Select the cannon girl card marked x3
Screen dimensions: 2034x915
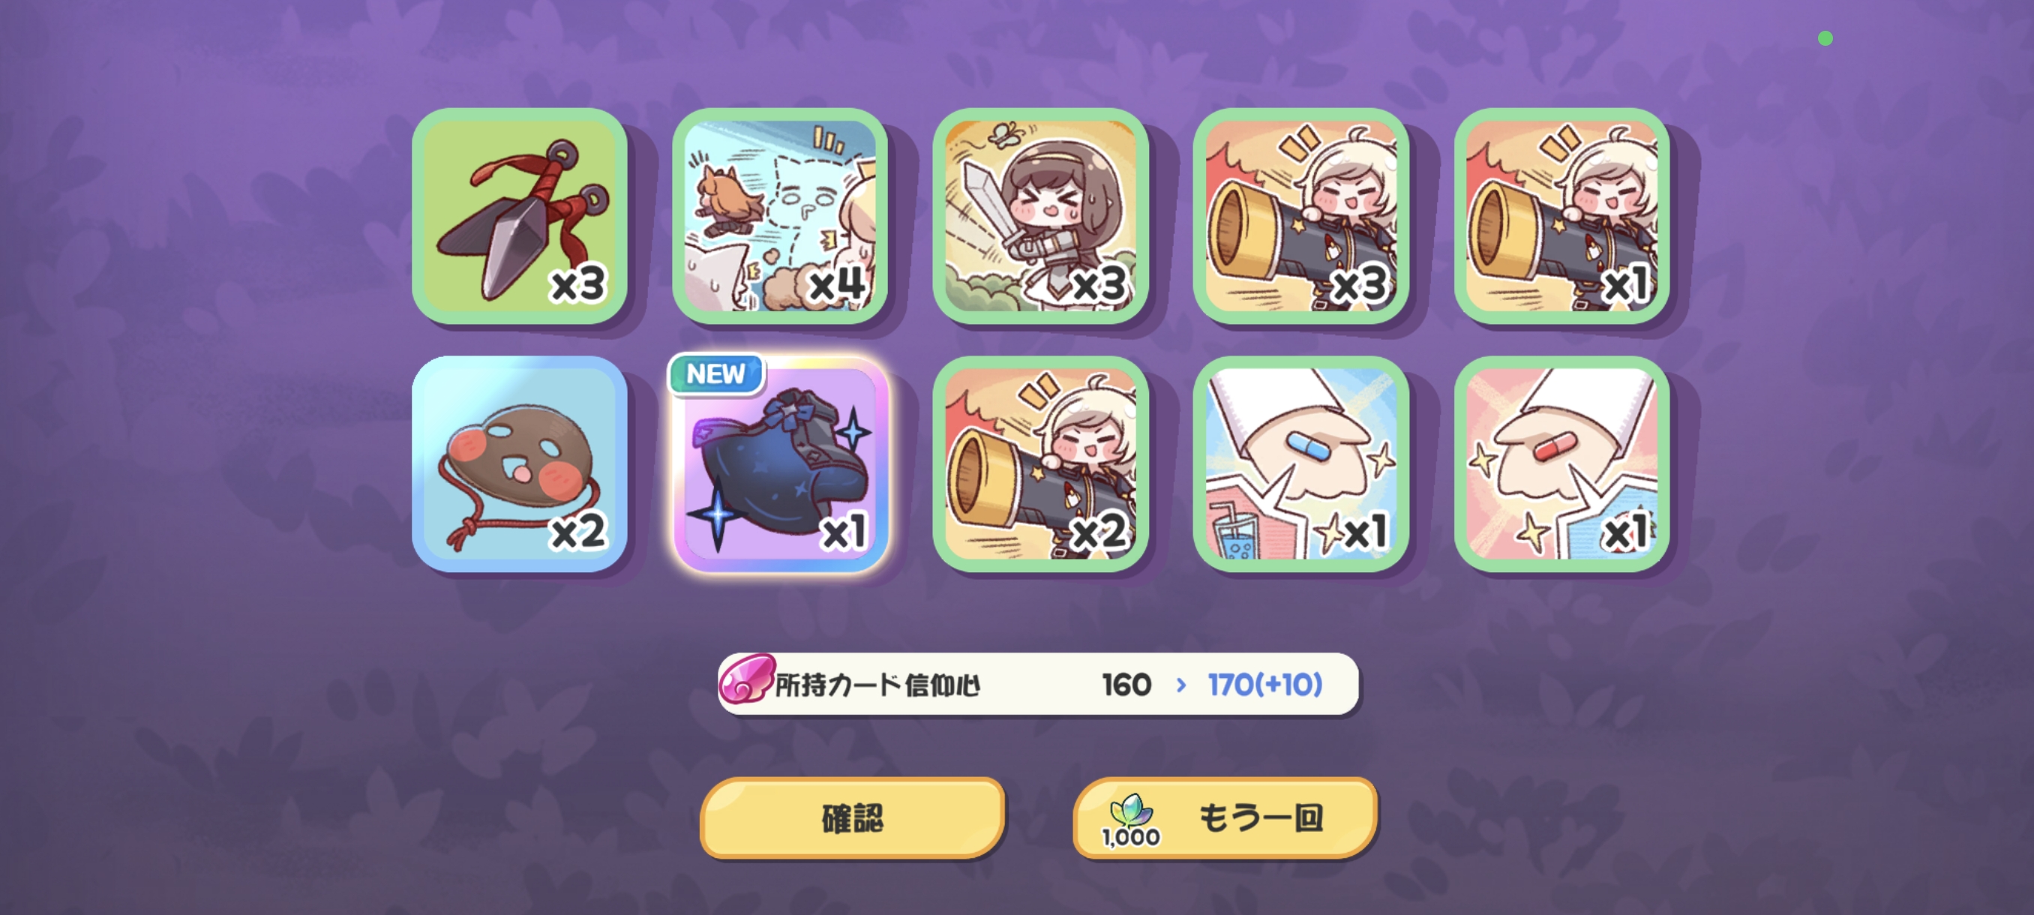tap(1301, 215)
